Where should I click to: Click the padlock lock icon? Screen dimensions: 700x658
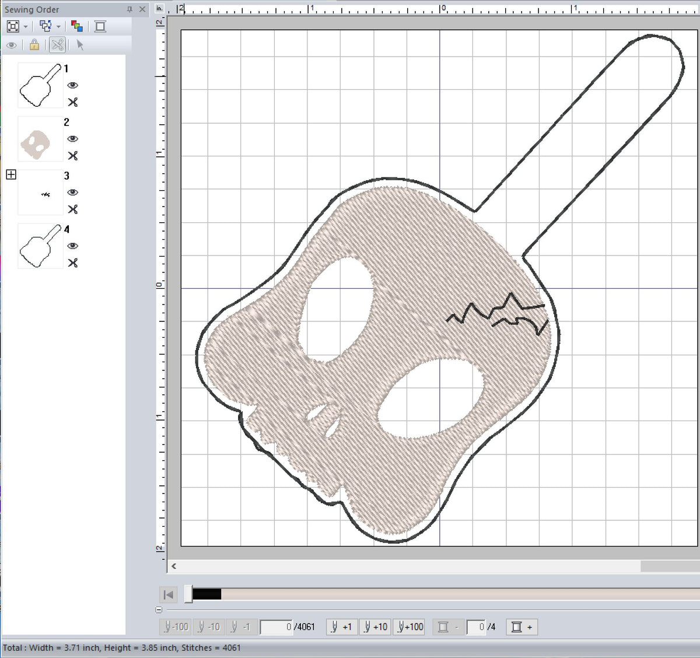[34, 45]
